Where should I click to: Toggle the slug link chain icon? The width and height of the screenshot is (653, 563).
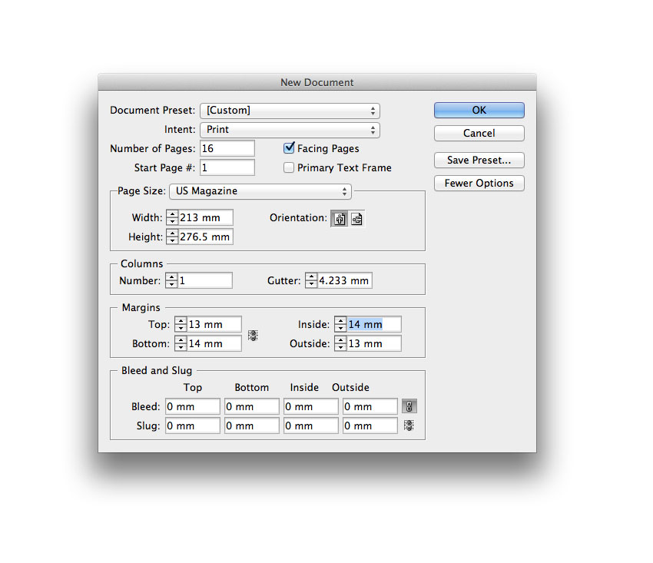[409, 426]
